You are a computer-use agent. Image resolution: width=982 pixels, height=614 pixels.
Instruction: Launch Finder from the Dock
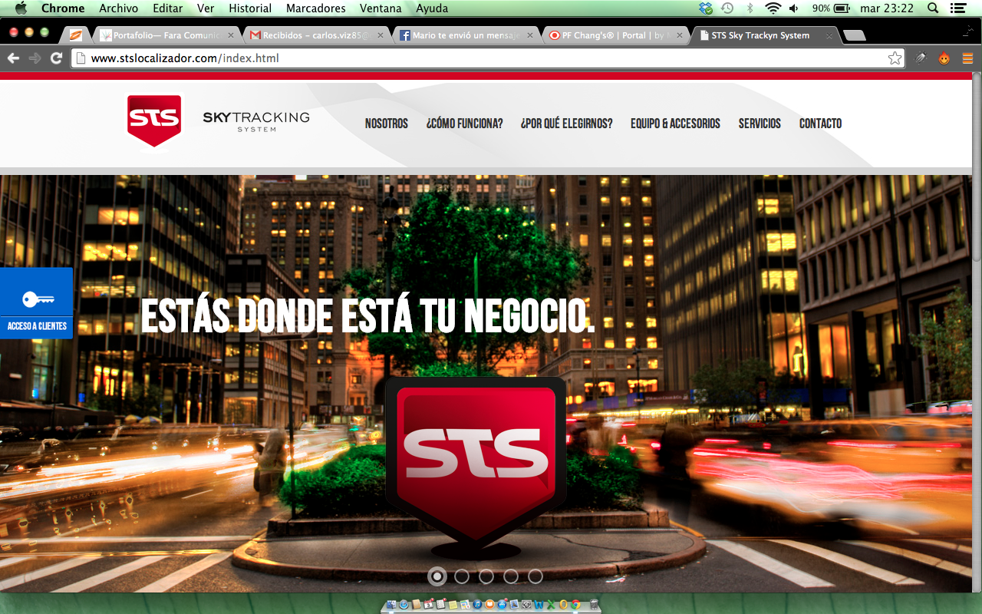coord(391,605)
